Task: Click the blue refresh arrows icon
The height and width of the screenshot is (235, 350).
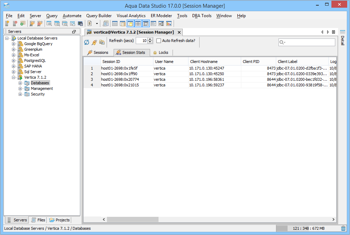Action: 87,42
